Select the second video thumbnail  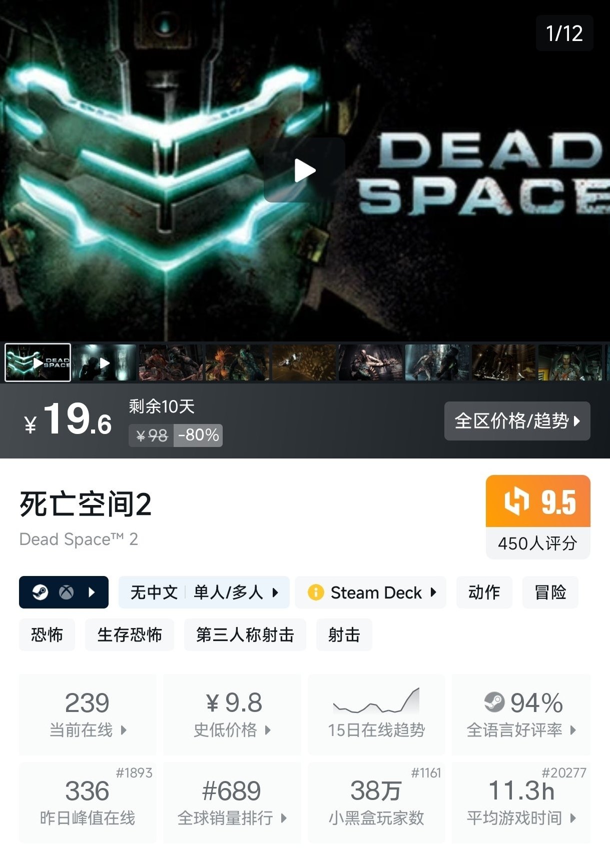pos(105,363)
